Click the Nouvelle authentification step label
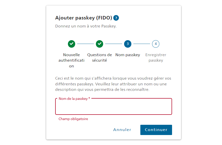This screenshot has width=222, height=145. point(71,60)
